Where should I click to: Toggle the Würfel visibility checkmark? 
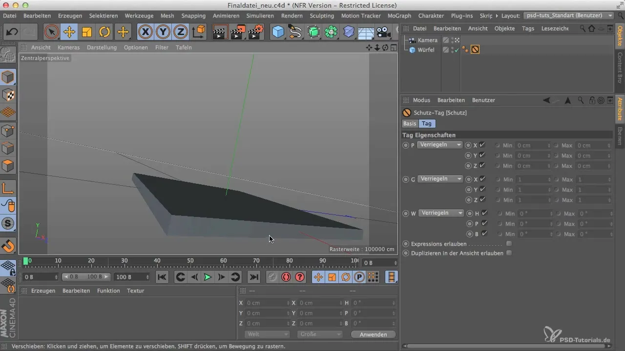(x=457, y=50)
